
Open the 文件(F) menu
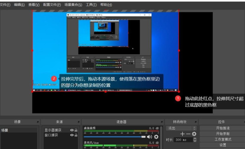[5, 5]
